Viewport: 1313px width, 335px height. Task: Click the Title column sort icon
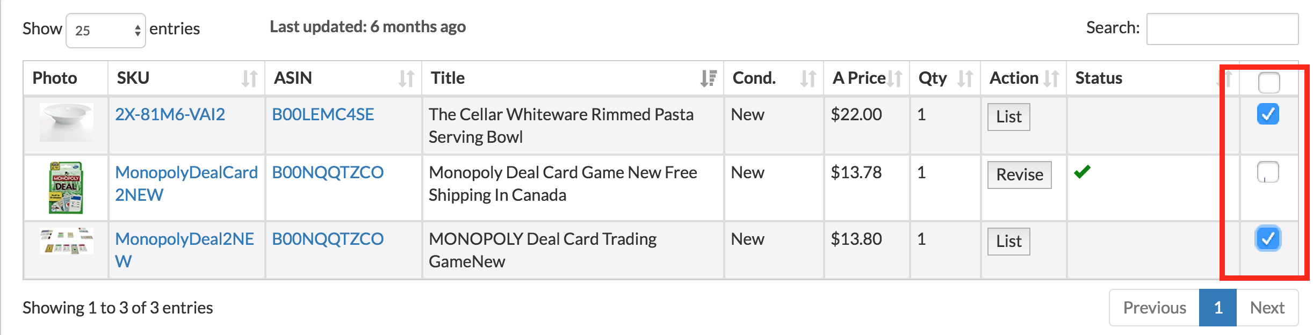click(709, 79)
